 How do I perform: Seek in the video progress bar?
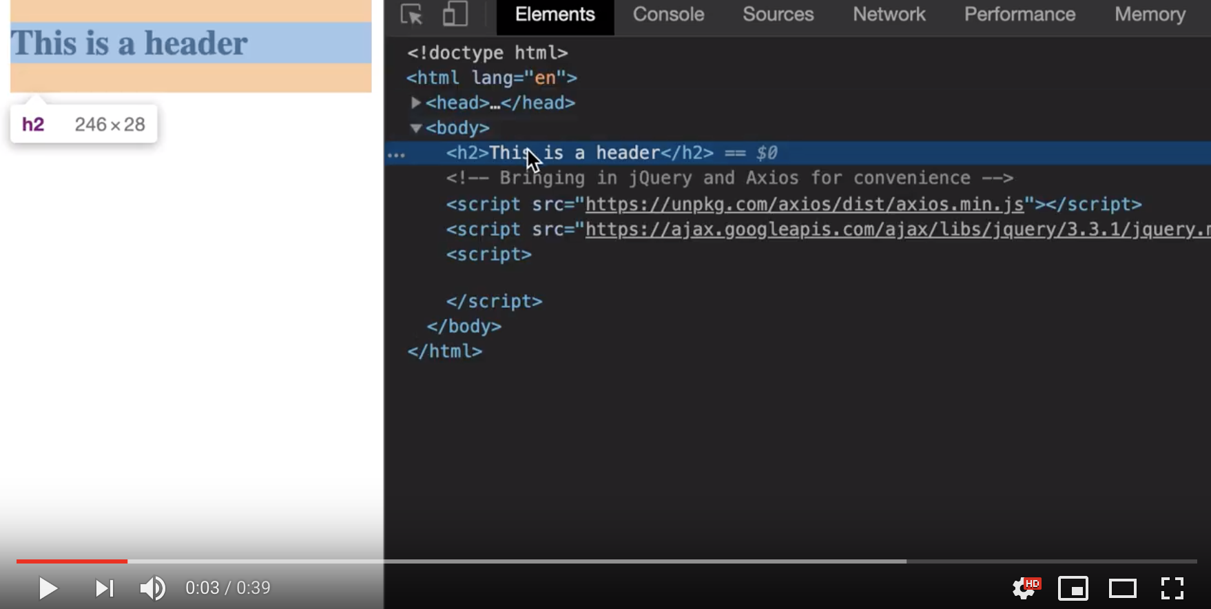point(606,561)
